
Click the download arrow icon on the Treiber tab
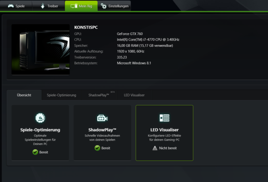click(43, 6)
